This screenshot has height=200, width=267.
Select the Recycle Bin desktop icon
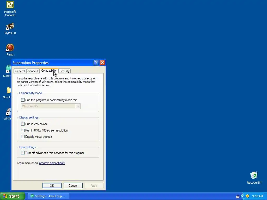point(254,178)
